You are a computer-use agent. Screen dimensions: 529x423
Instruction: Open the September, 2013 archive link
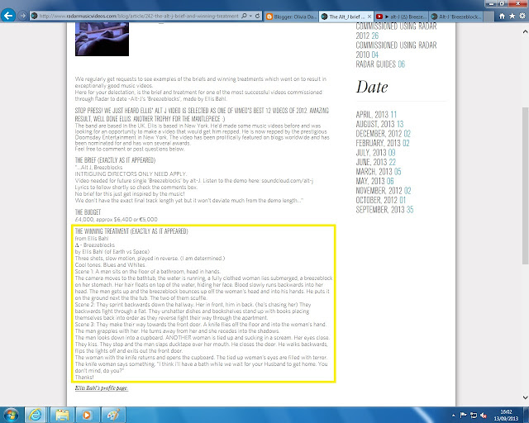(384, 210)
